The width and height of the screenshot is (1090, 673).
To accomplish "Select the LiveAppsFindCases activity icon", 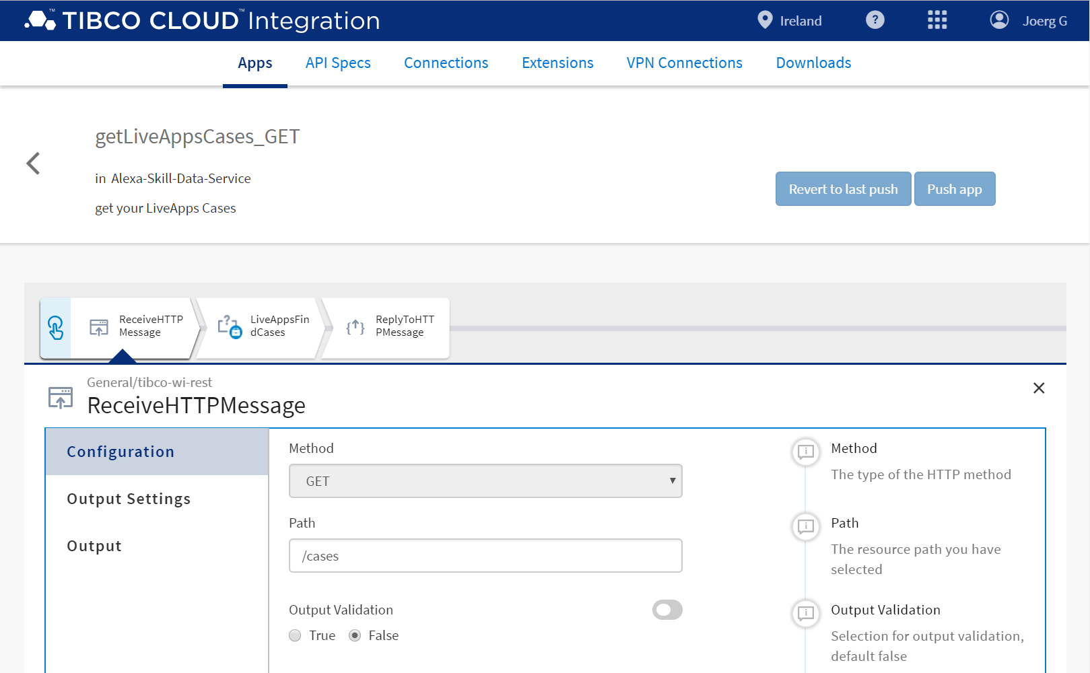I will pyautogui.click(x=230, y=327).
